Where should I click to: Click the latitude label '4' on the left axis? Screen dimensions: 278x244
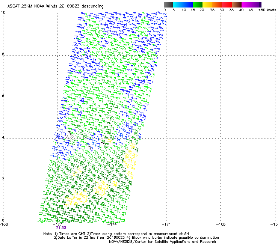point(3,137)
